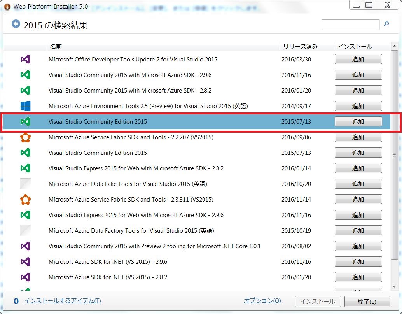Maximize the Web Platform Installer window
Screen dimensions: 402x314
pyautogui.click(x=369, y=5)
